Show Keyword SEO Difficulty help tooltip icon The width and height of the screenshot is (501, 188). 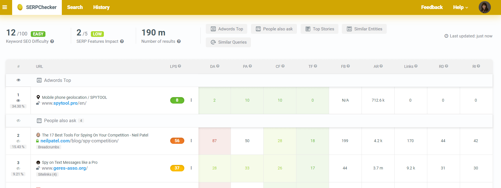[x=52, y=41]
